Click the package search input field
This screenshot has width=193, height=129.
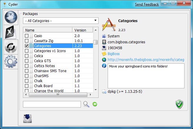52,104
